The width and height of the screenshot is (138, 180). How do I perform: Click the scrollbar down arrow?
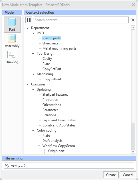(x=133, y=152)
